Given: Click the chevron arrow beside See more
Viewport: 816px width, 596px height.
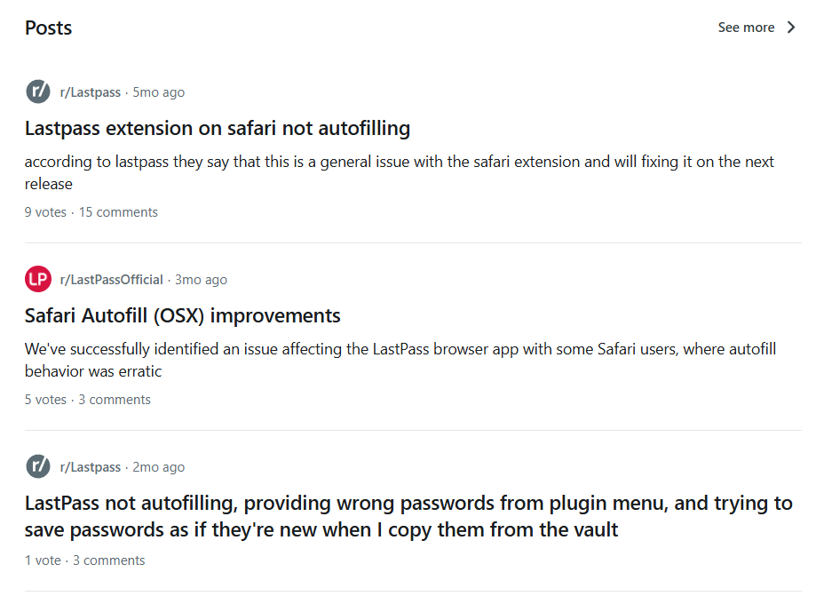Looking at the screenshot, I should click(791, 28).
